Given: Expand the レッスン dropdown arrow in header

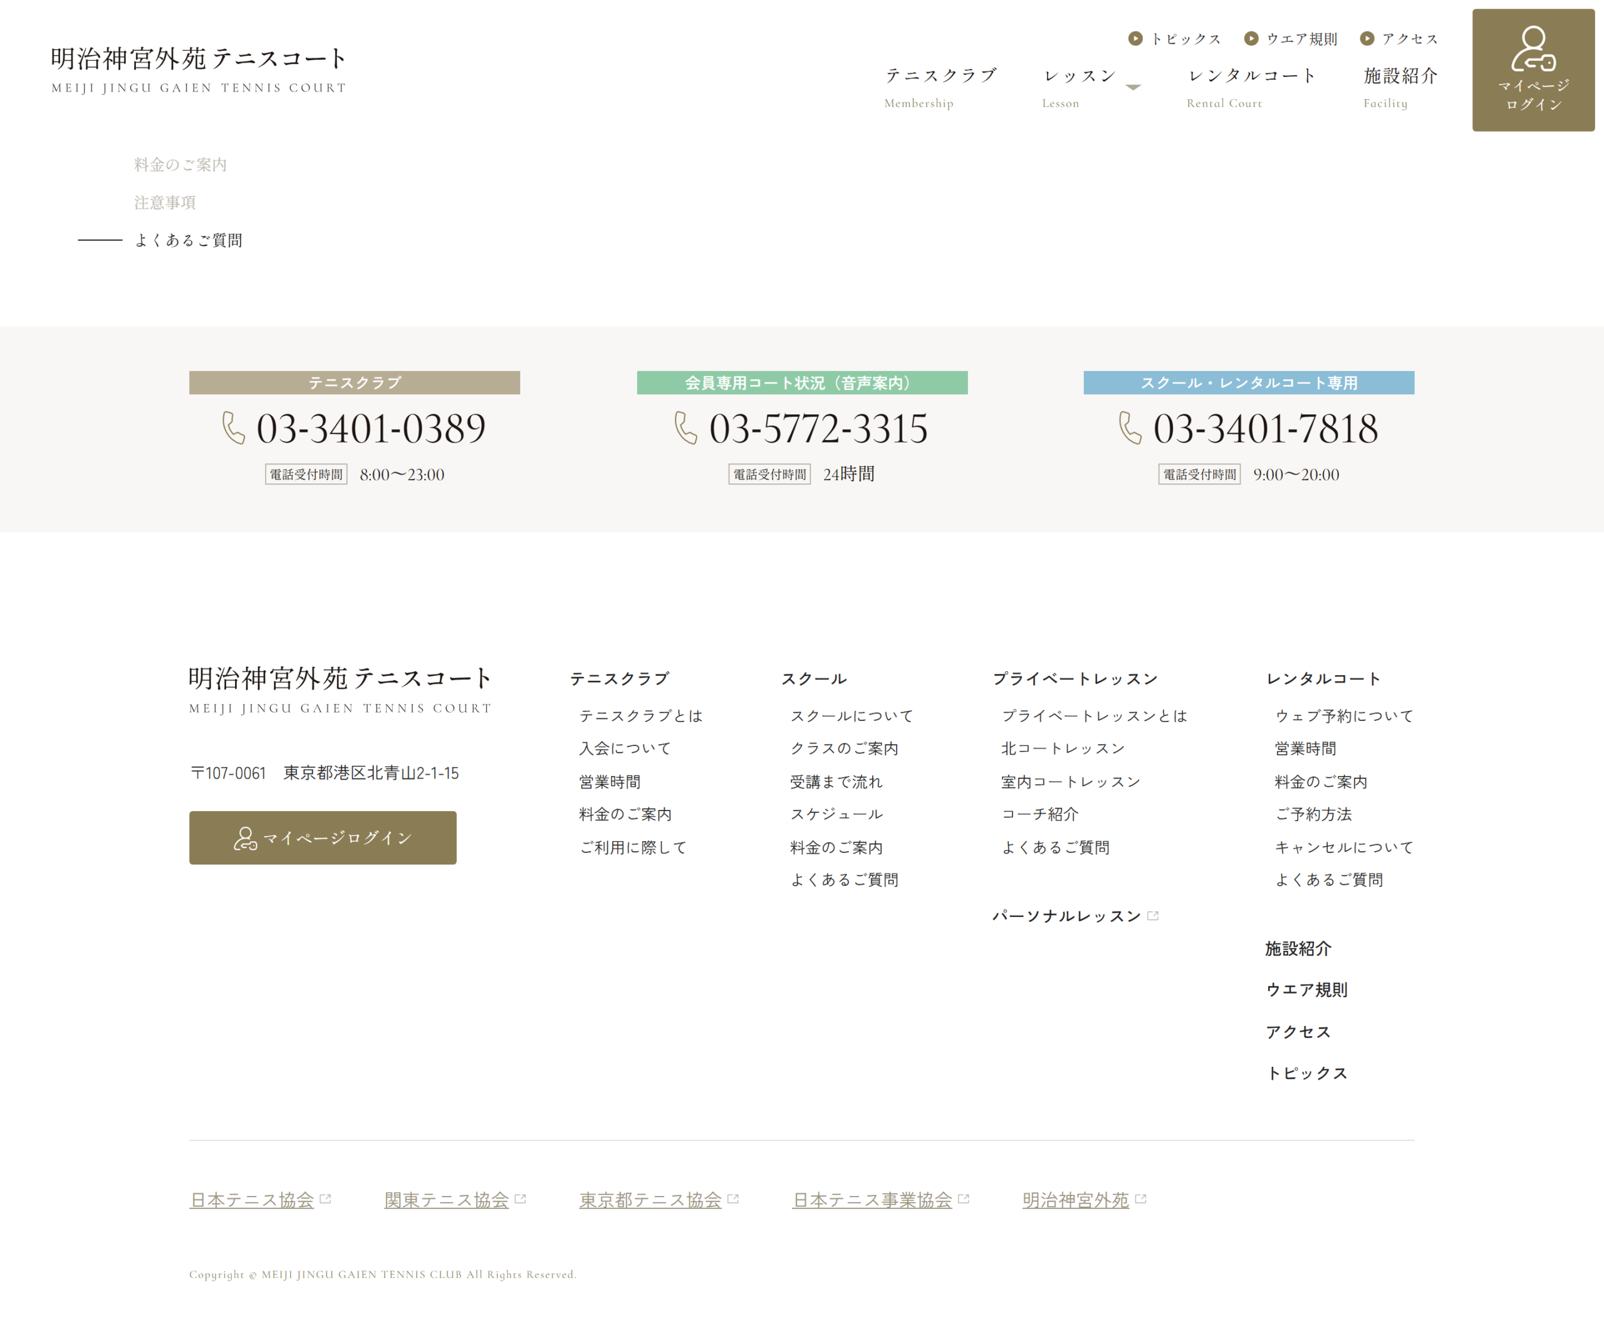Looking at the screenshot, I should coord(1133,87).
